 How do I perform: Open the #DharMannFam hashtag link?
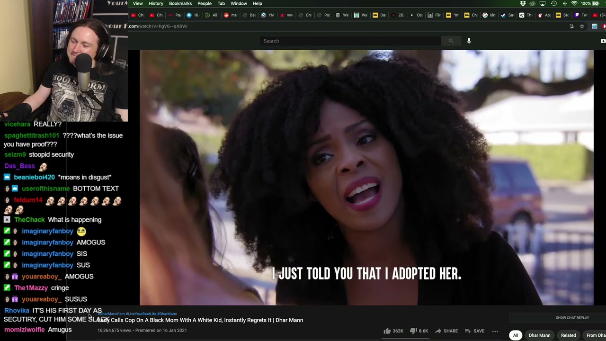click(112, 314)
